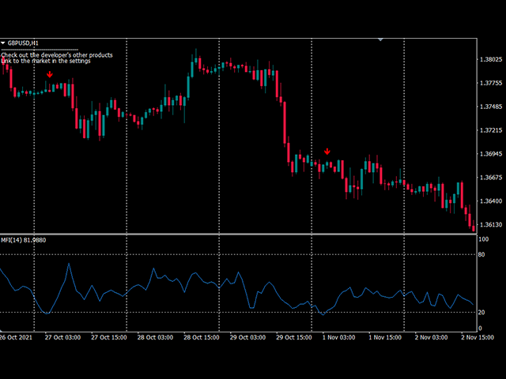506x379 pixels.
Task: Click the red sell arrow near 1 Nov
Action: pos(327,151)
